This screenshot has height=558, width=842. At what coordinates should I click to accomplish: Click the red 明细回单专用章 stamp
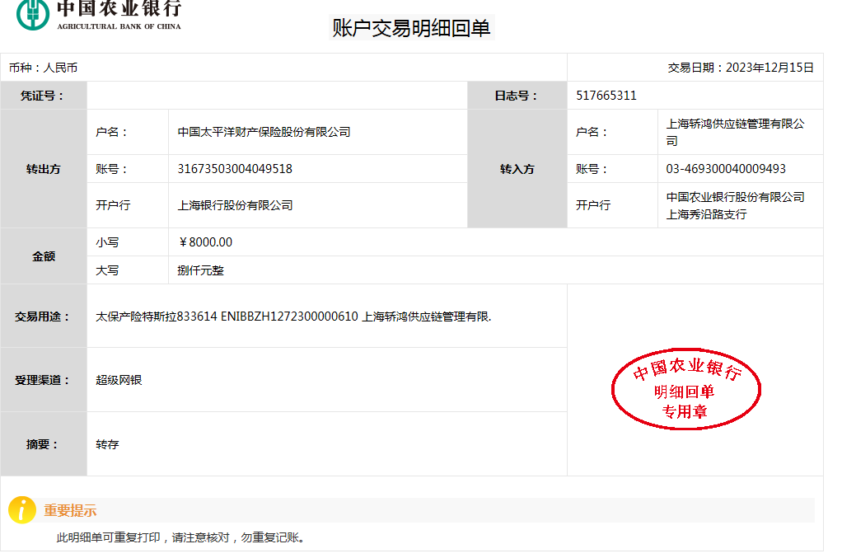point(685,390)
